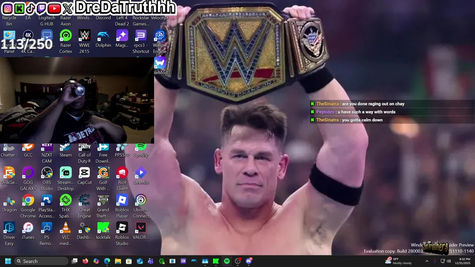Launch the WWE 2K15 desktop shortcut
The width and height of the screenshot is (475, 267).
click(85, 42)
